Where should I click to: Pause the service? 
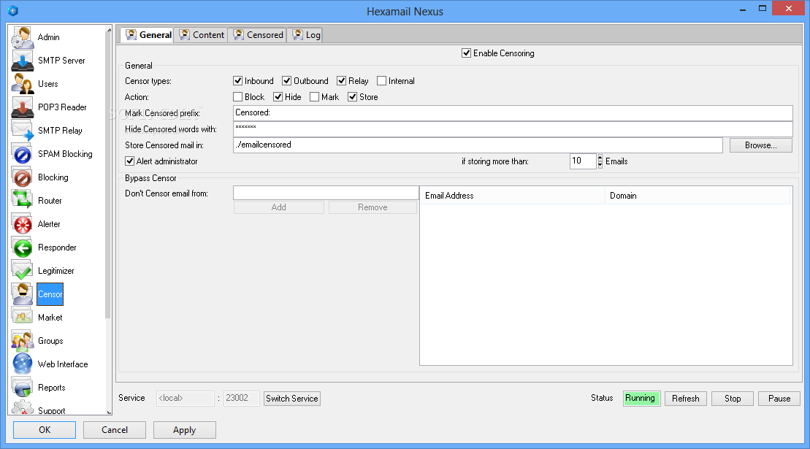click(779, 399)
